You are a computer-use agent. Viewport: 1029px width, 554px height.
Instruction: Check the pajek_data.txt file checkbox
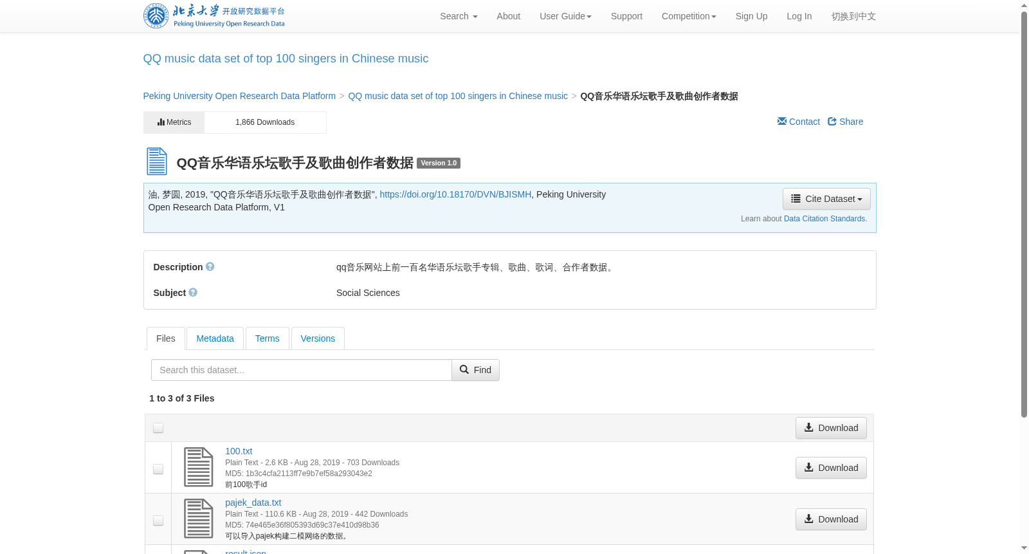tap(158, 521)
